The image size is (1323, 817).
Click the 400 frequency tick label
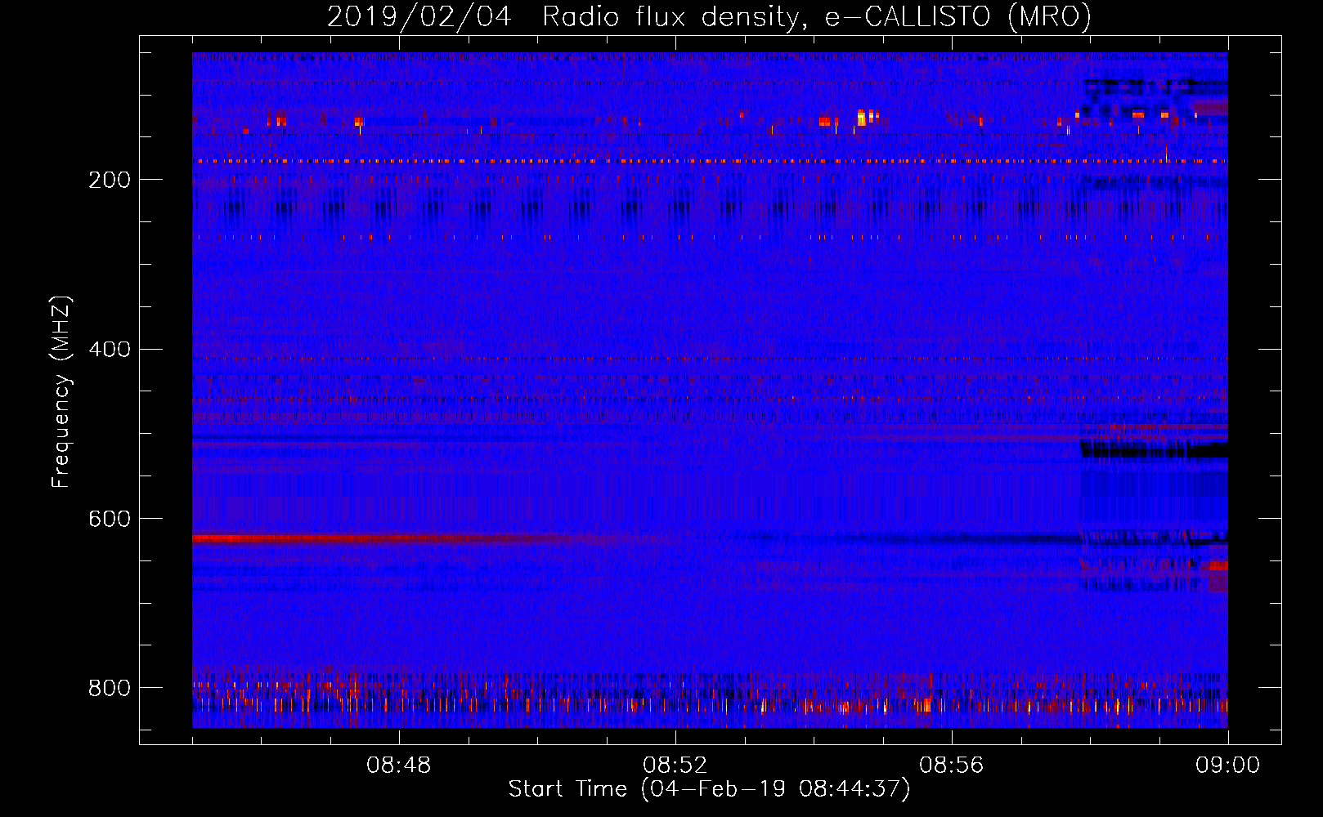point(110,350)
